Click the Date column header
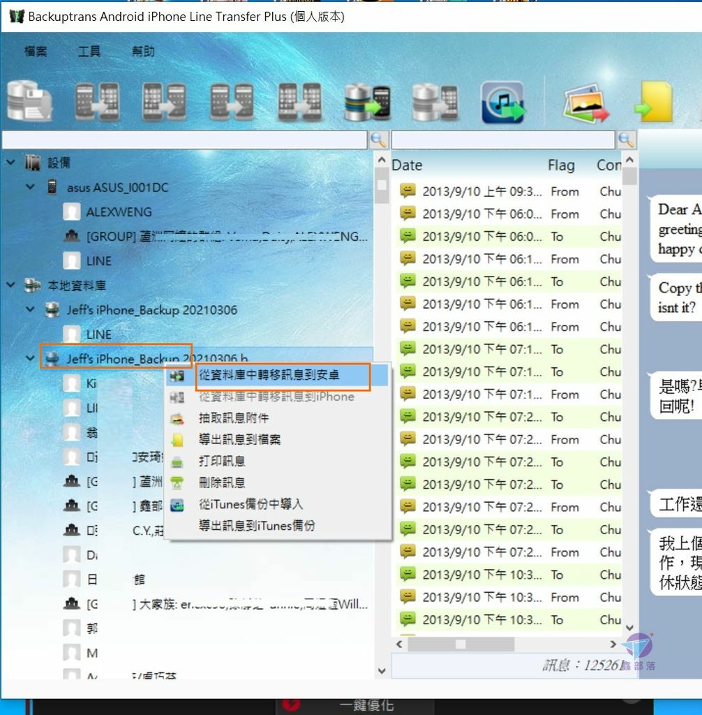 pyautogui.click(x=407, y=165)
